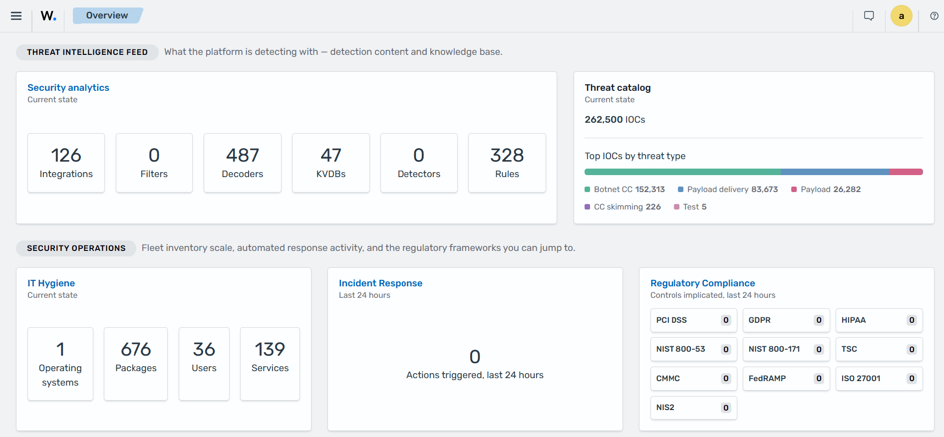Click the pink Payload bar segment

pyautogui.click(x=906, y=172)
